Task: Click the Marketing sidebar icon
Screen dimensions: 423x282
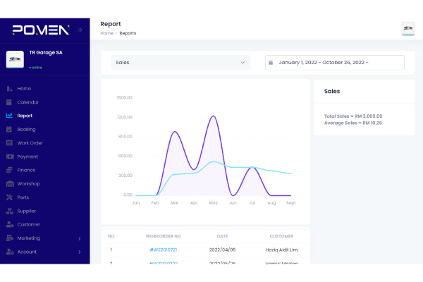Action: point(10,238)
